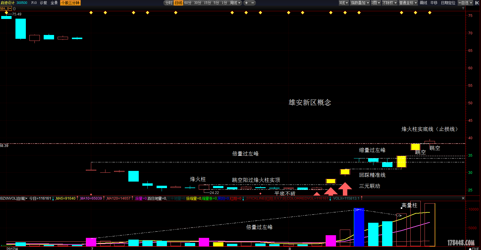Click the 跳空阳过烽火柱实顶 annotation
The height and width of the screenshot is (250, 481).
256,180
